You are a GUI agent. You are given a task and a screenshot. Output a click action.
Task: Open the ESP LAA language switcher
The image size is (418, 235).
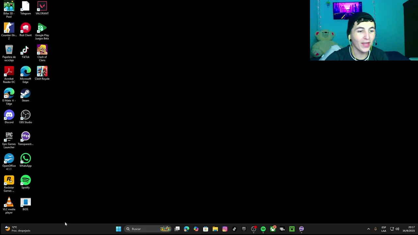coord(384,229)
